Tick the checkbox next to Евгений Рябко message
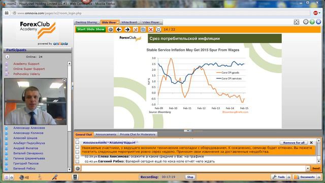Image resolution: width=325 pixels, height=183 pixels. pyautogui.click(x=77, y=162)
